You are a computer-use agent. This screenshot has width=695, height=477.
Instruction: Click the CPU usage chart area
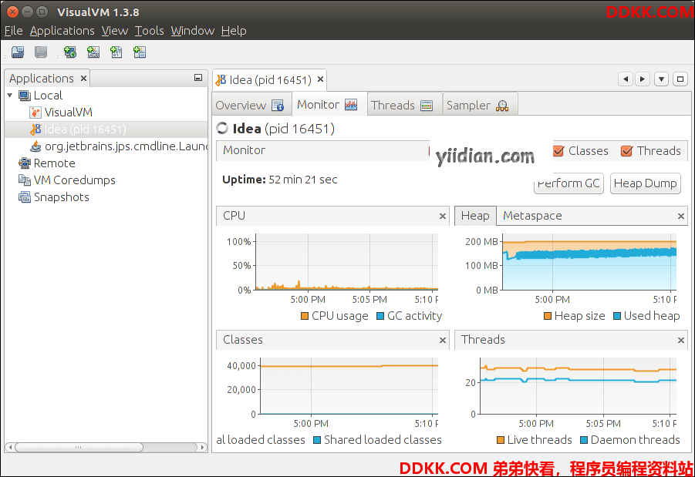pos(347,262)
